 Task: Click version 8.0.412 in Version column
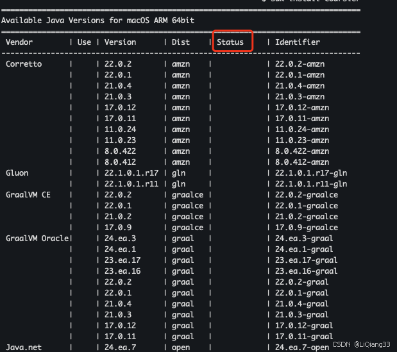coord(121,162)
